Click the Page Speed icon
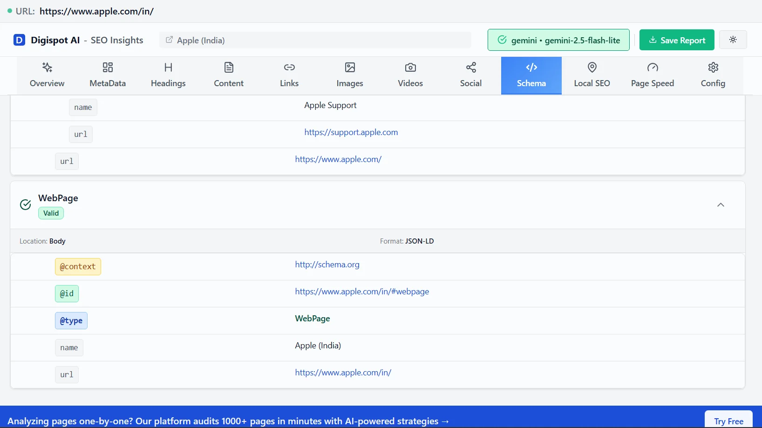Screen dimensions: 762x428 point(653,75)
